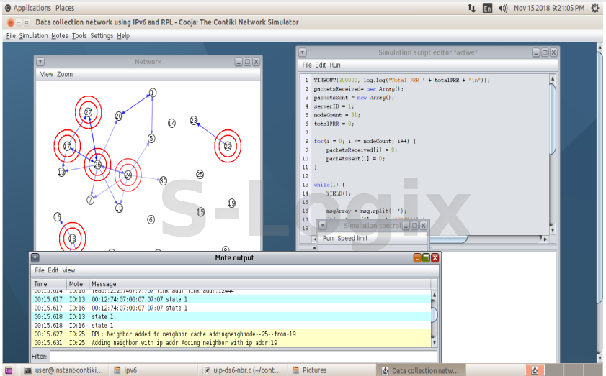Open Mote output window menu arrow
Viewport: 606px width, 376px height.
[x=35, y=257]
